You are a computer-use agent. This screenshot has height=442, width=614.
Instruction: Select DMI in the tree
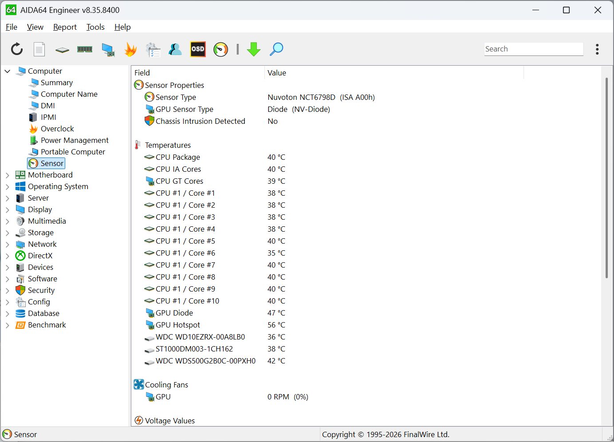(x=48, y=106)
